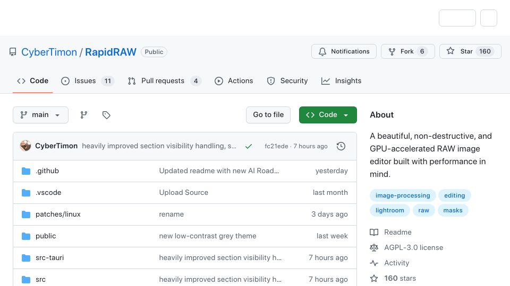Click the Pull requests count badge 4
Image resolution: width=510 pixels, height=286 pixels.
point(196,81)
